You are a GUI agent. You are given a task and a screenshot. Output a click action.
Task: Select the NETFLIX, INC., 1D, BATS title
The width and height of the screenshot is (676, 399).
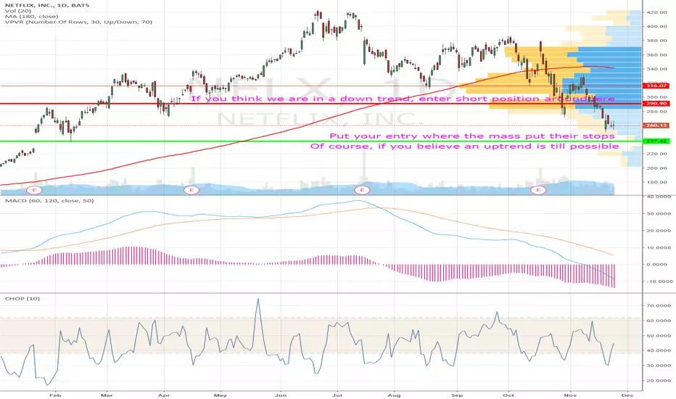tap(47, 5)
